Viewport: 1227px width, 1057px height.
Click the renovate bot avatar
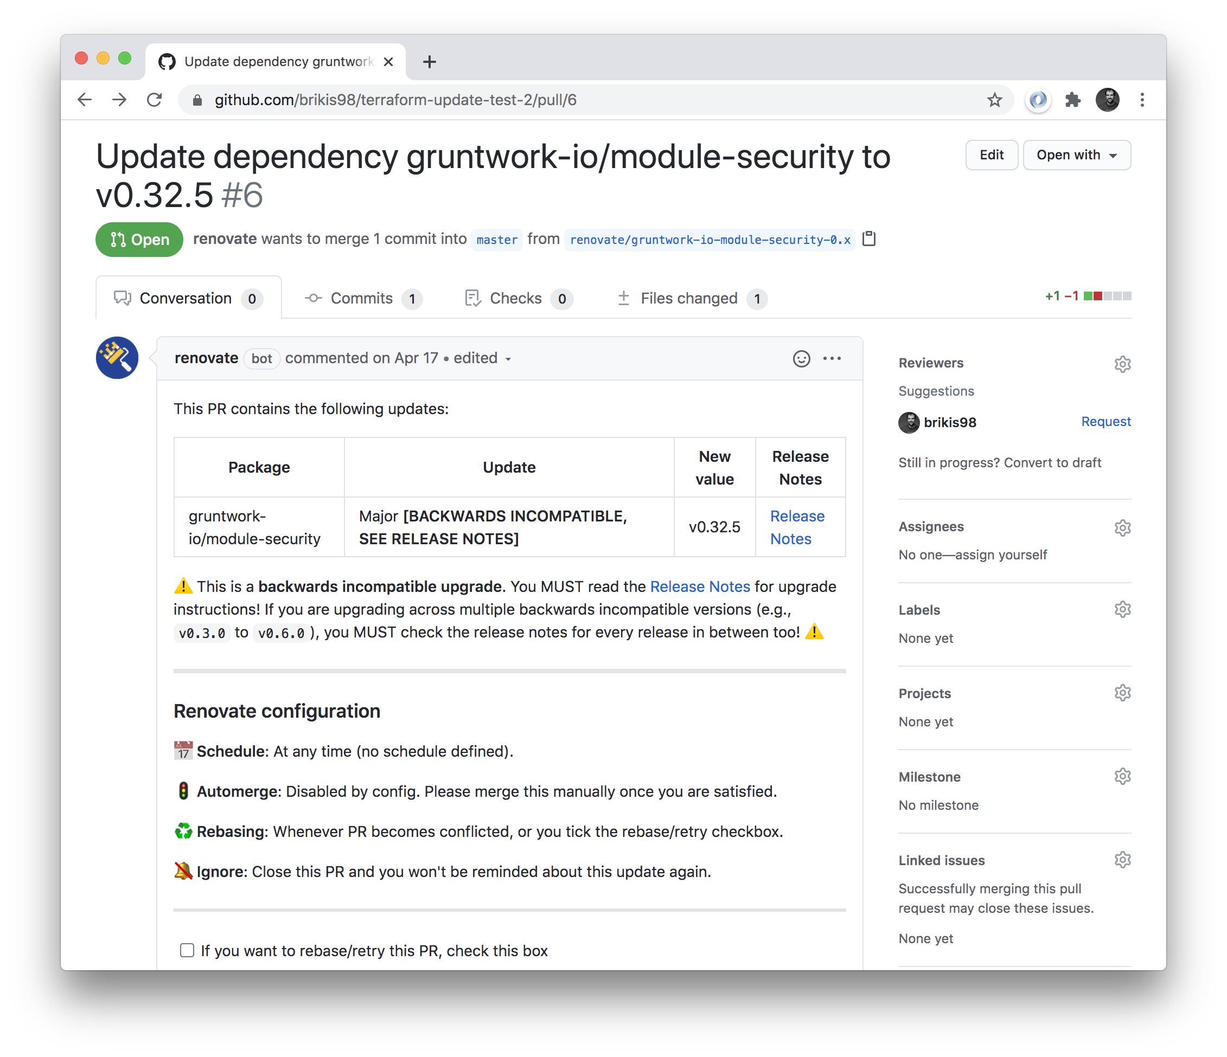(x=117, y=357)
